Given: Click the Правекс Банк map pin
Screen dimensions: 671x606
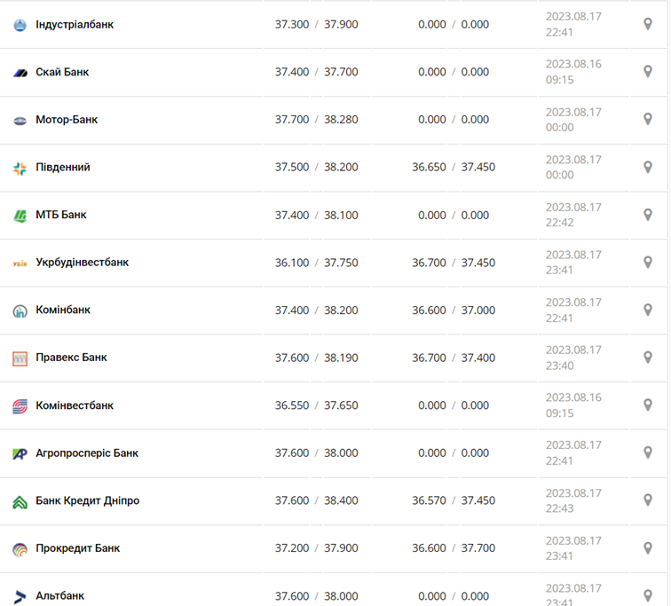Looking at the screenshot, I should click(x=648, y=358).
